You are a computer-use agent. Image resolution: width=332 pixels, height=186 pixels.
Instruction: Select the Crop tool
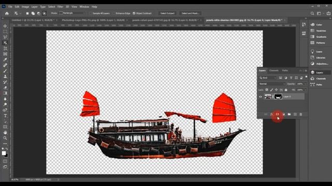point(5,49)
